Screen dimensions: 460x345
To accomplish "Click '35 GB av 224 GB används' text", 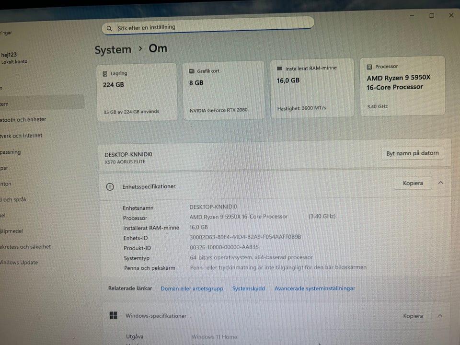I will pyautogui.click(x=131, y=112).
